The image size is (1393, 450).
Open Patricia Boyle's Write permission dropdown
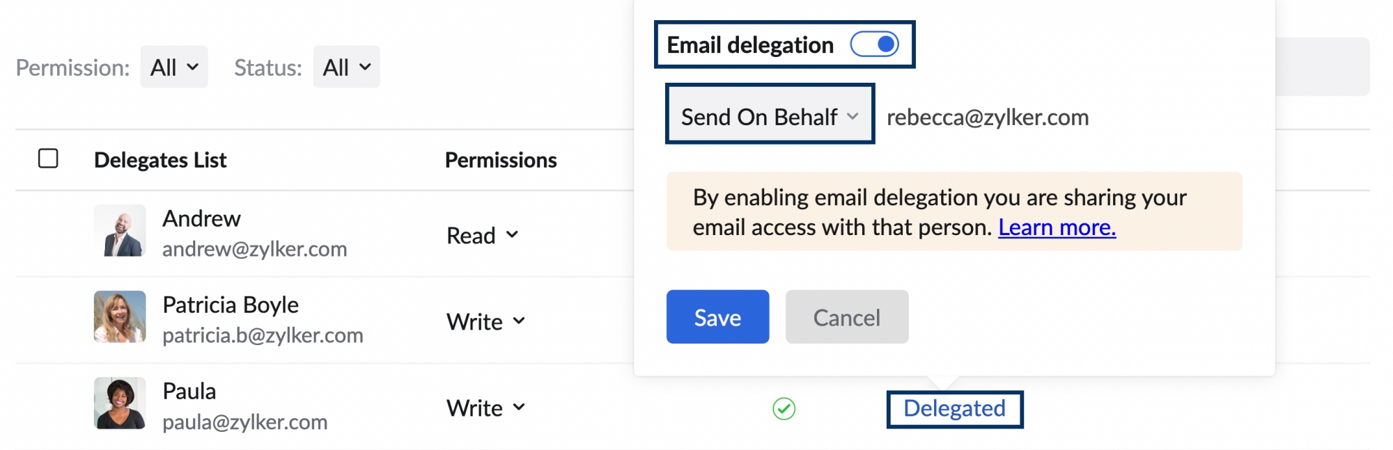pyautogui.click(x=485, y=321)
